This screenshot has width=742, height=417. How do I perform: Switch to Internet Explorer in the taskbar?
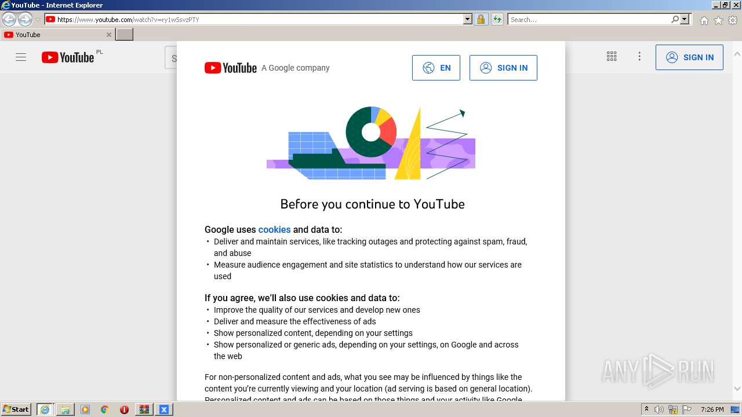[45, 409]
